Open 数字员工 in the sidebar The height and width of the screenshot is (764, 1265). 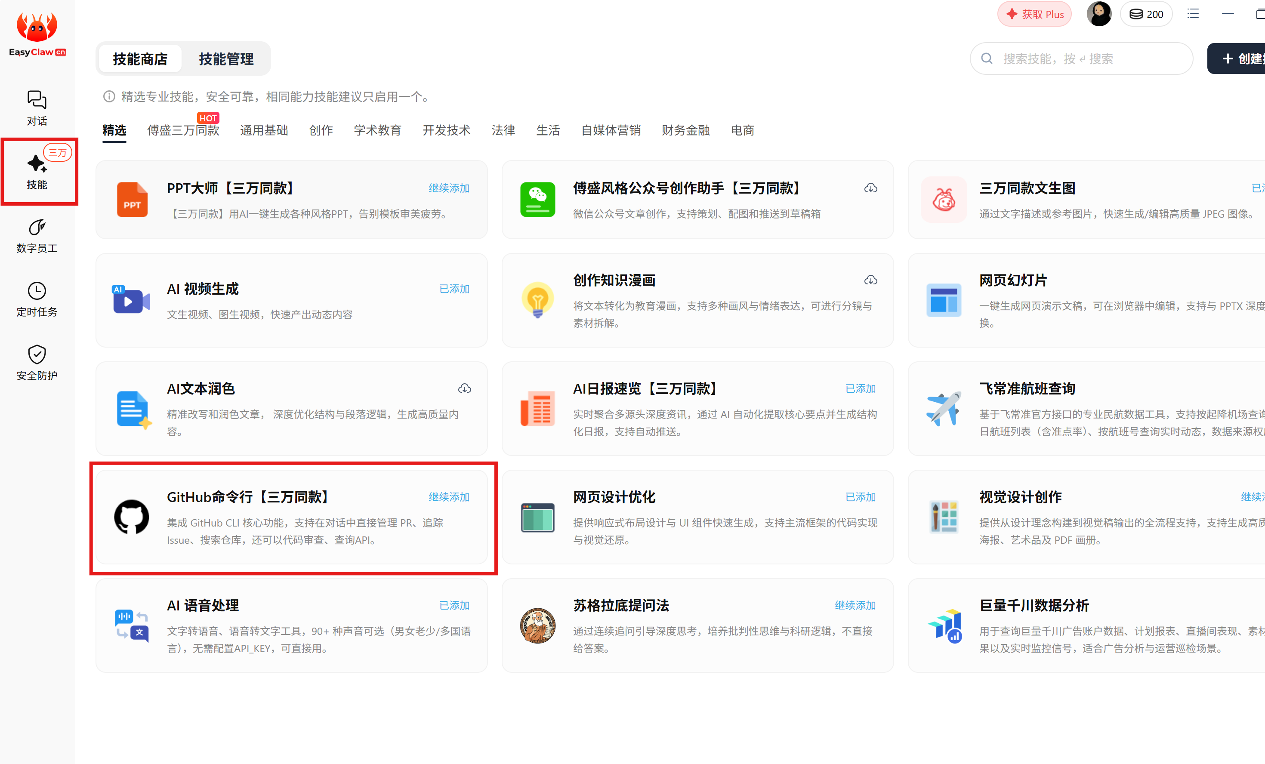point(37,236)
